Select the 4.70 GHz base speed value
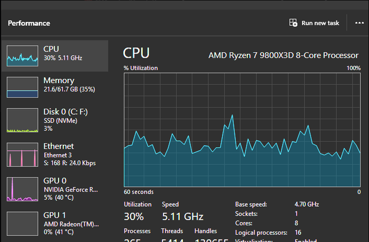Screen dimensions: 369x242 (307, 204)
